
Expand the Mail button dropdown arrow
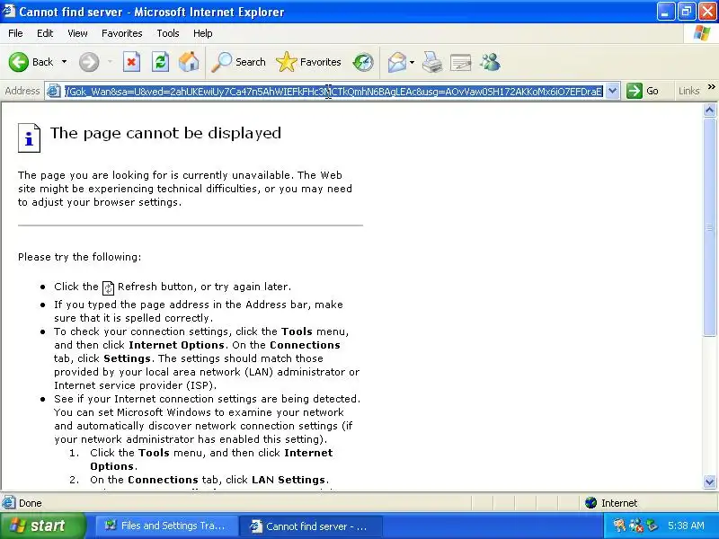pos(412,62)
